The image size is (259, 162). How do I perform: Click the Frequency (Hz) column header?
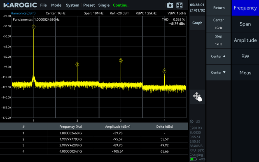(70, 127)
